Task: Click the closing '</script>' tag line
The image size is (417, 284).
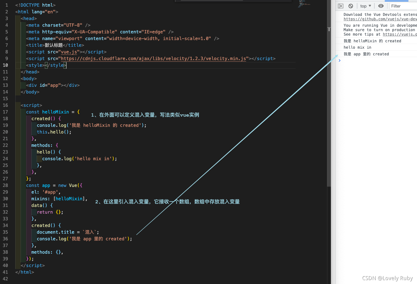Action: (33, 265)
